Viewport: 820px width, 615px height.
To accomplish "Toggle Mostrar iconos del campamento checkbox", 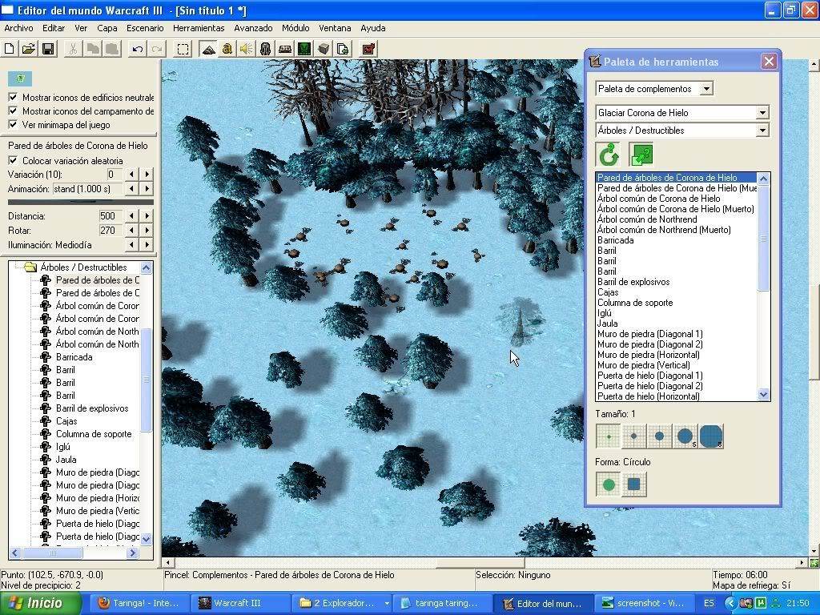I will point(13,111).
